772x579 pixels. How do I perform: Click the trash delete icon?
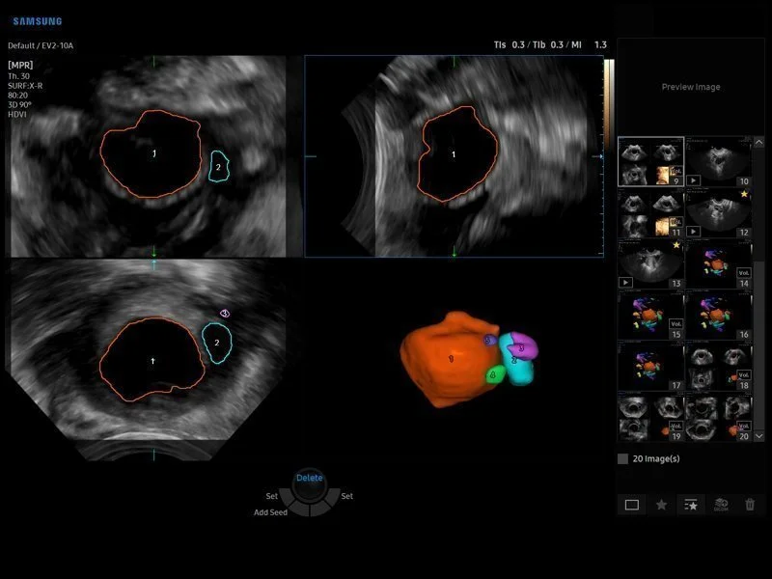[x=750, y=504]
